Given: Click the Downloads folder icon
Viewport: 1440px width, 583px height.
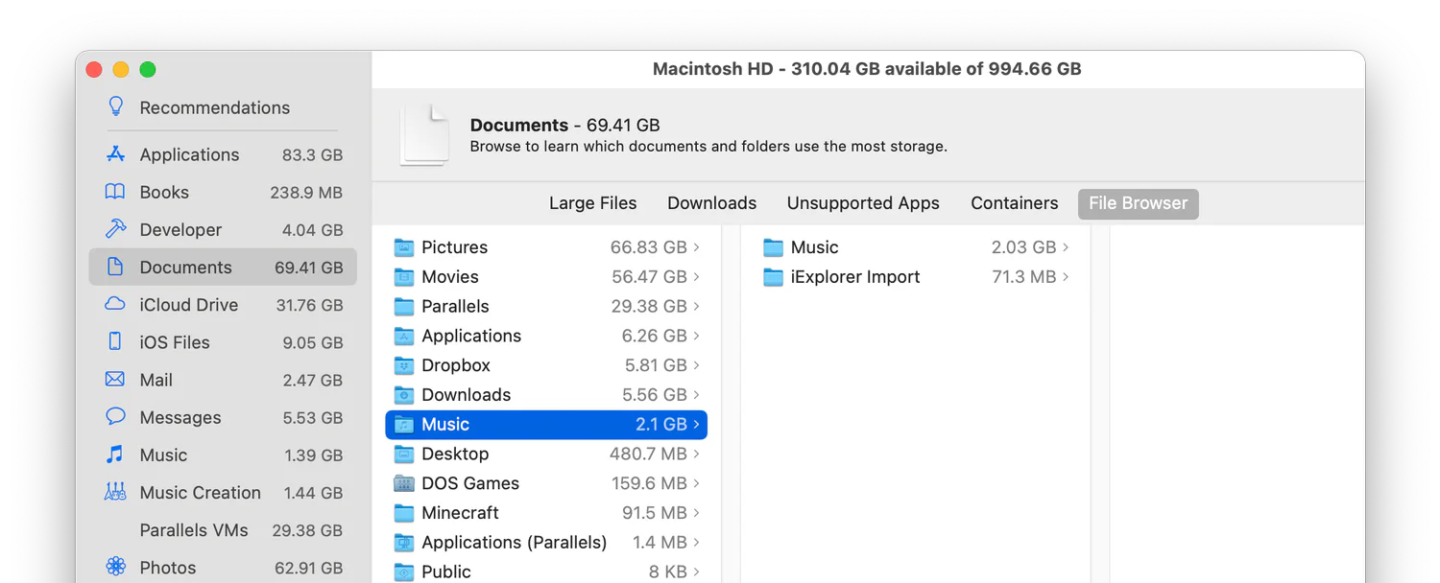Looking at the screenshot, I should tap(404, 395).
